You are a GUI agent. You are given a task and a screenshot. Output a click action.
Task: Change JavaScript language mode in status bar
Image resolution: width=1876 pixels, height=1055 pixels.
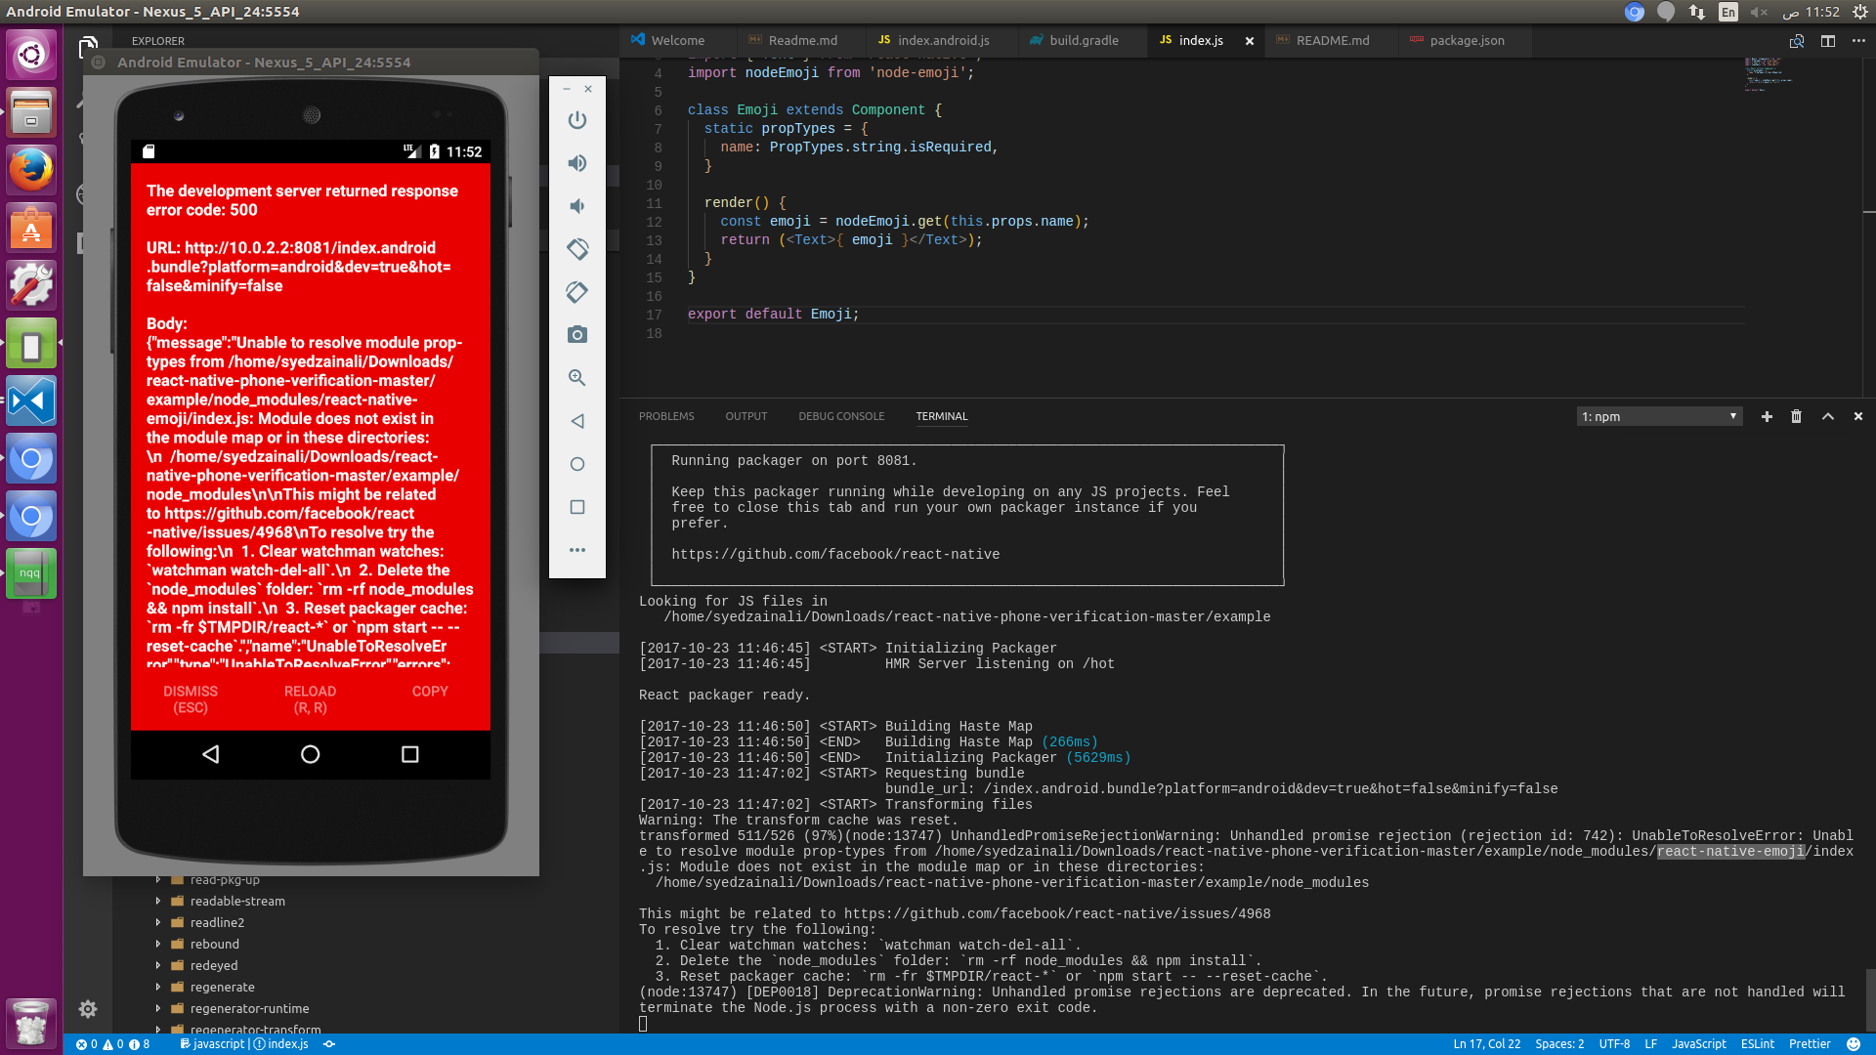coord(1698,1044)
